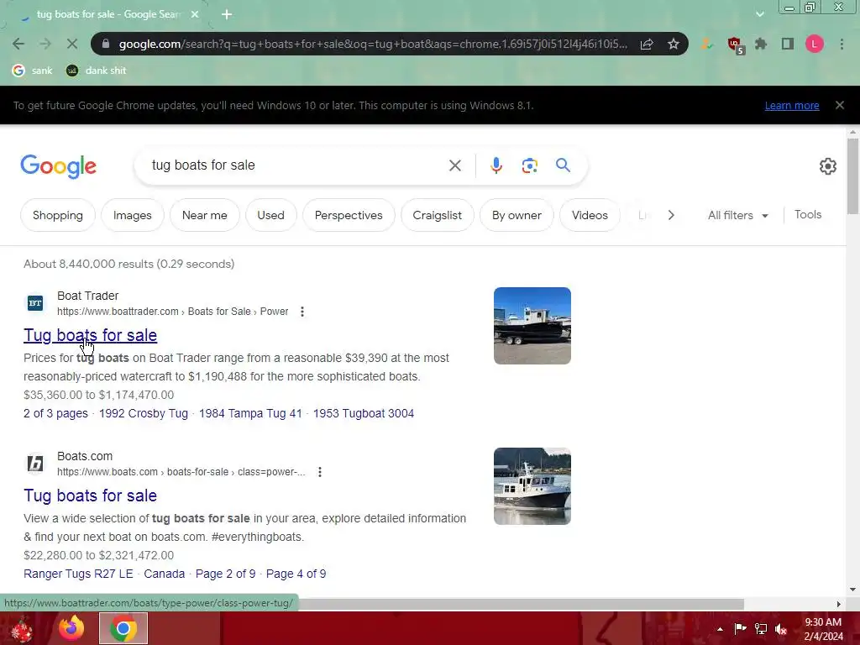Select the 'By owner' filter chip
This screenshot has height=645, width=860.
pos(517,215)
